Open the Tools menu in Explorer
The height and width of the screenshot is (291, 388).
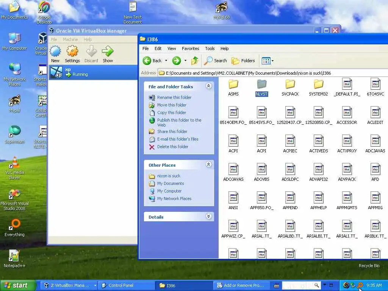point(210,48)
